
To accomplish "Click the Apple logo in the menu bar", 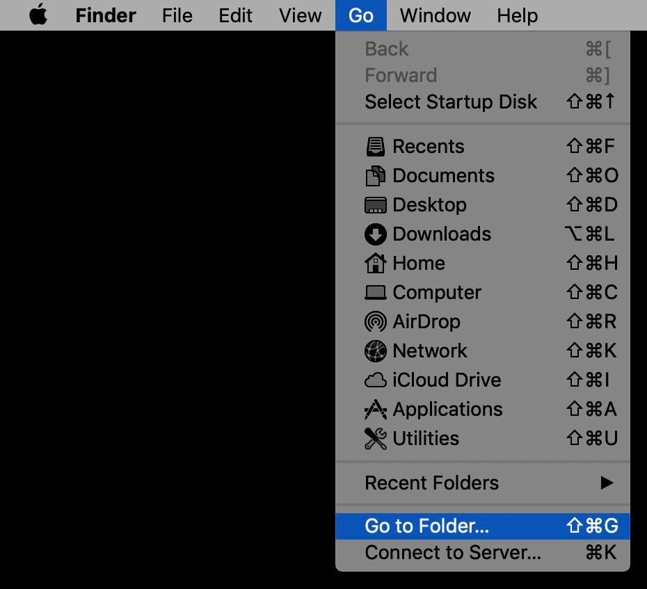I will (x=38, y=15).
